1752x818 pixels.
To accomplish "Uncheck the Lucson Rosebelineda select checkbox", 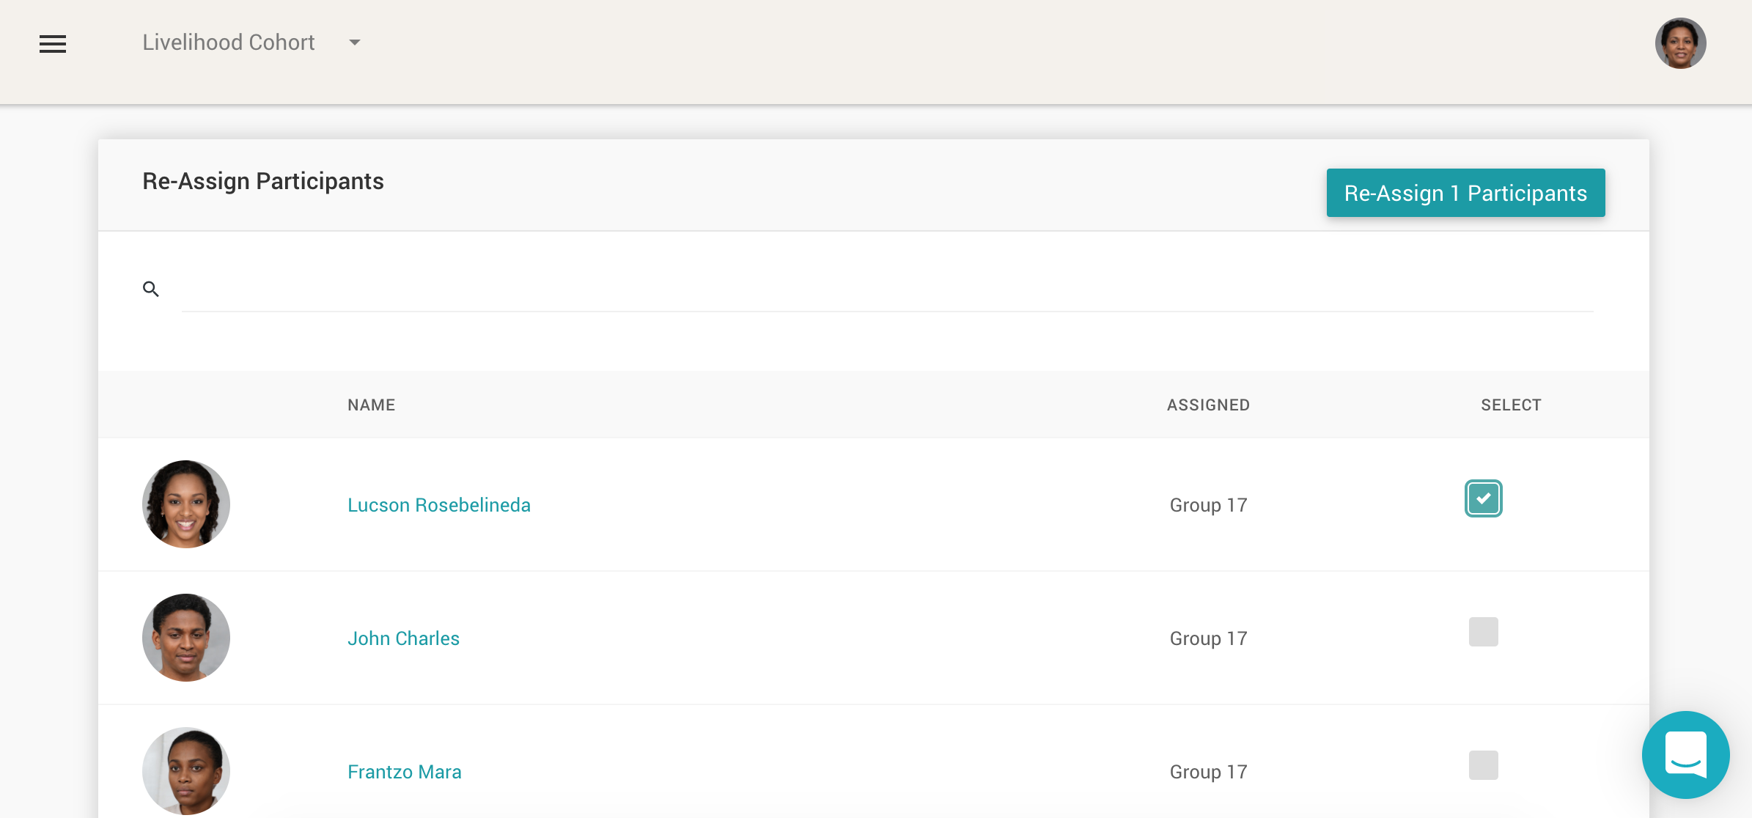I will point(1483,498).
